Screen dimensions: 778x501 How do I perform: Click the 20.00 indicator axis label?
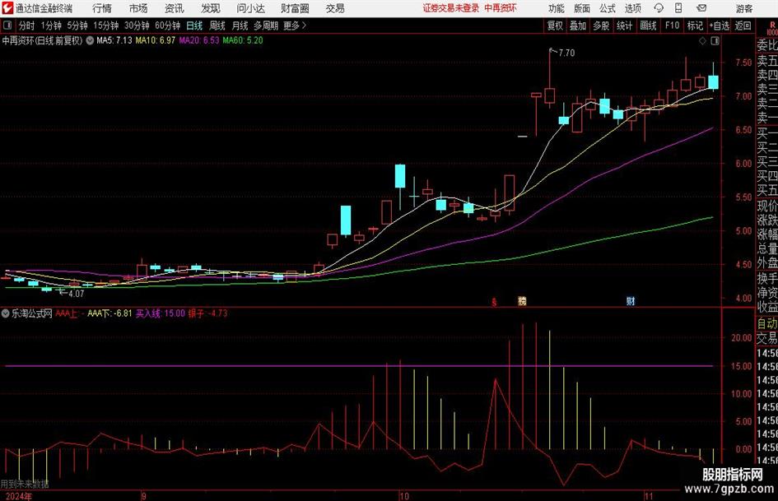click(742, 338)
